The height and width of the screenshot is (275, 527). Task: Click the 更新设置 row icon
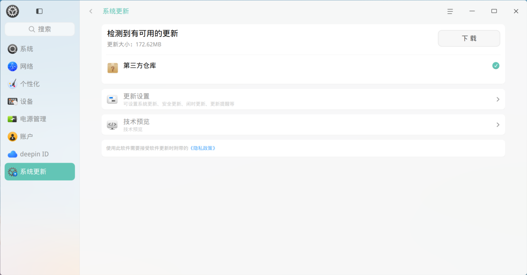(x=112, y=99)
